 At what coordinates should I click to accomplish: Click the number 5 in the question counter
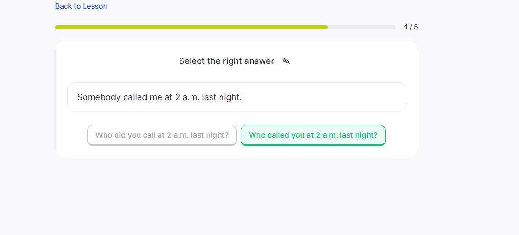[x=416, y=27]
